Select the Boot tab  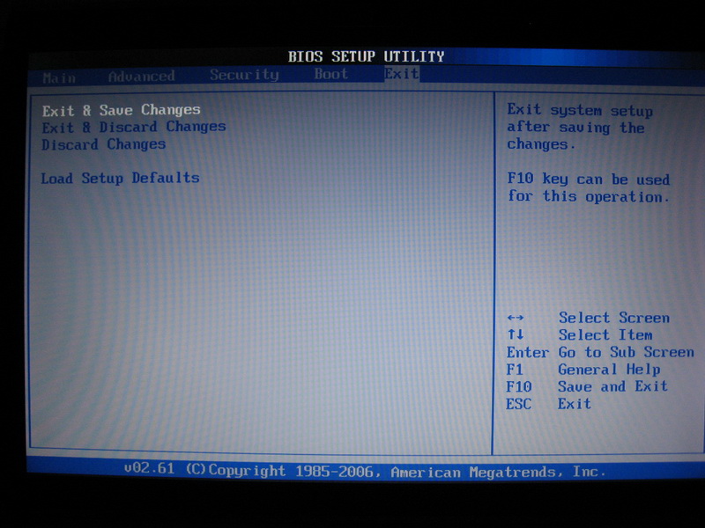pyautogui.click(x=331, y=74)
